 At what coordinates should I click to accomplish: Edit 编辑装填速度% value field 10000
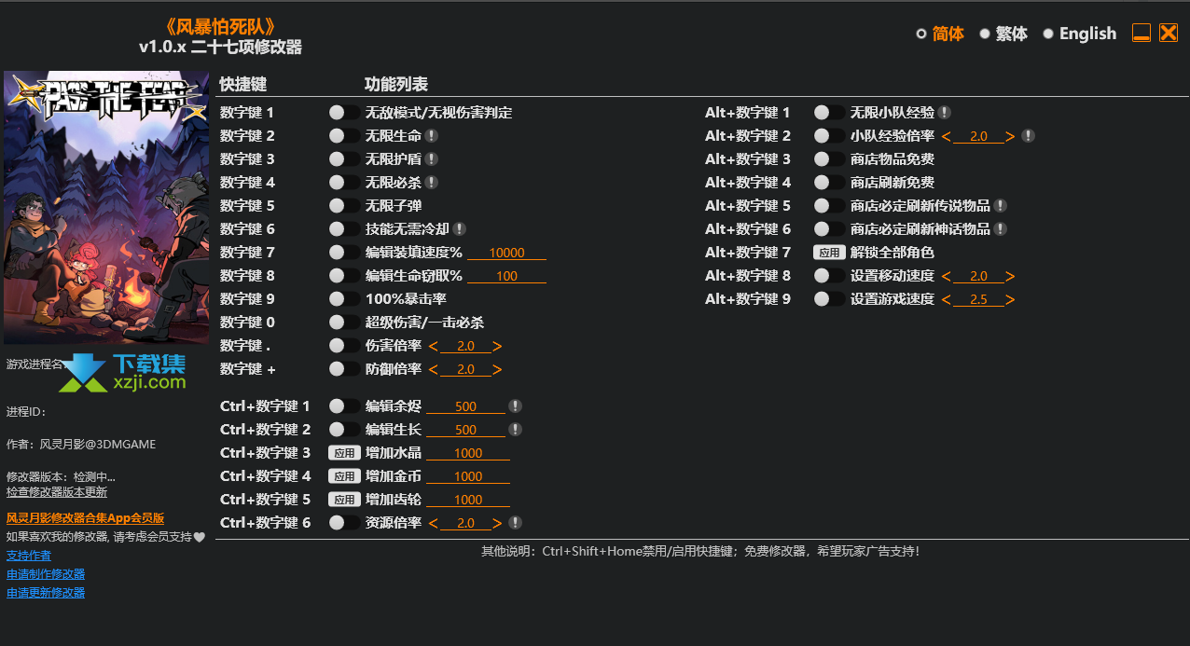[506, 253]
